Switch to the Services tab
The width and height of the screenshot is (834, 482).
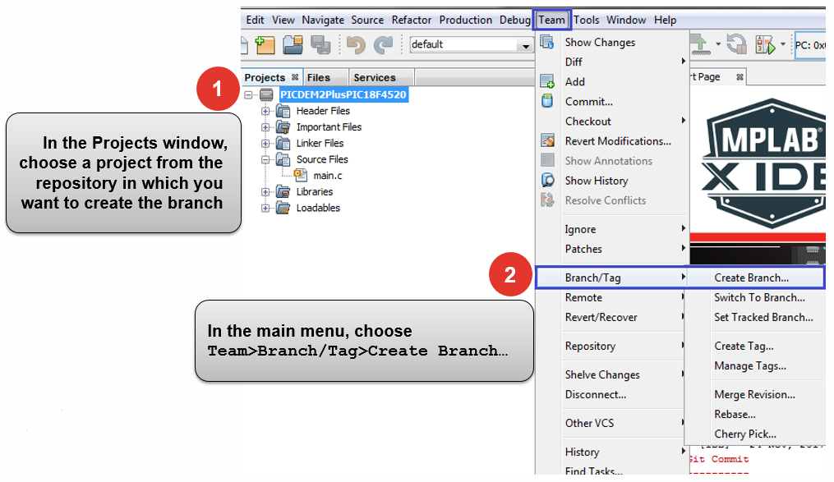[x=374, y=77]
